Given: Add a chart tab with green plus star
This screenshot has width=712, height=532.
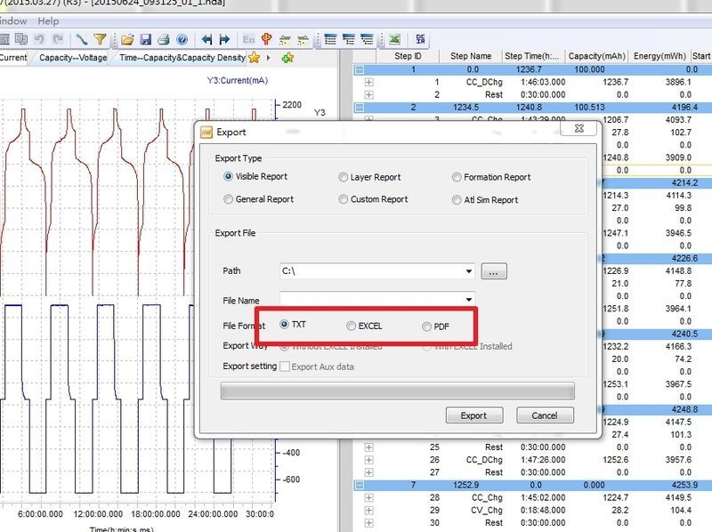Looking at the screenshot, I should click(x=287, y=58).
